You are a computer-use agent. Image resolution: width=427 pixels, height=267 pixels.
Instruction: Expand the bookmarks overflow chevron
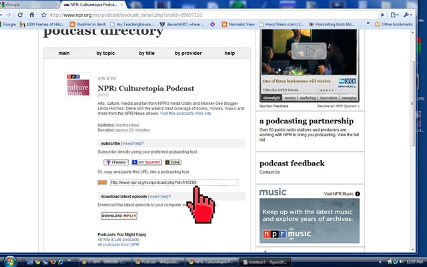(x=368, y=24)
